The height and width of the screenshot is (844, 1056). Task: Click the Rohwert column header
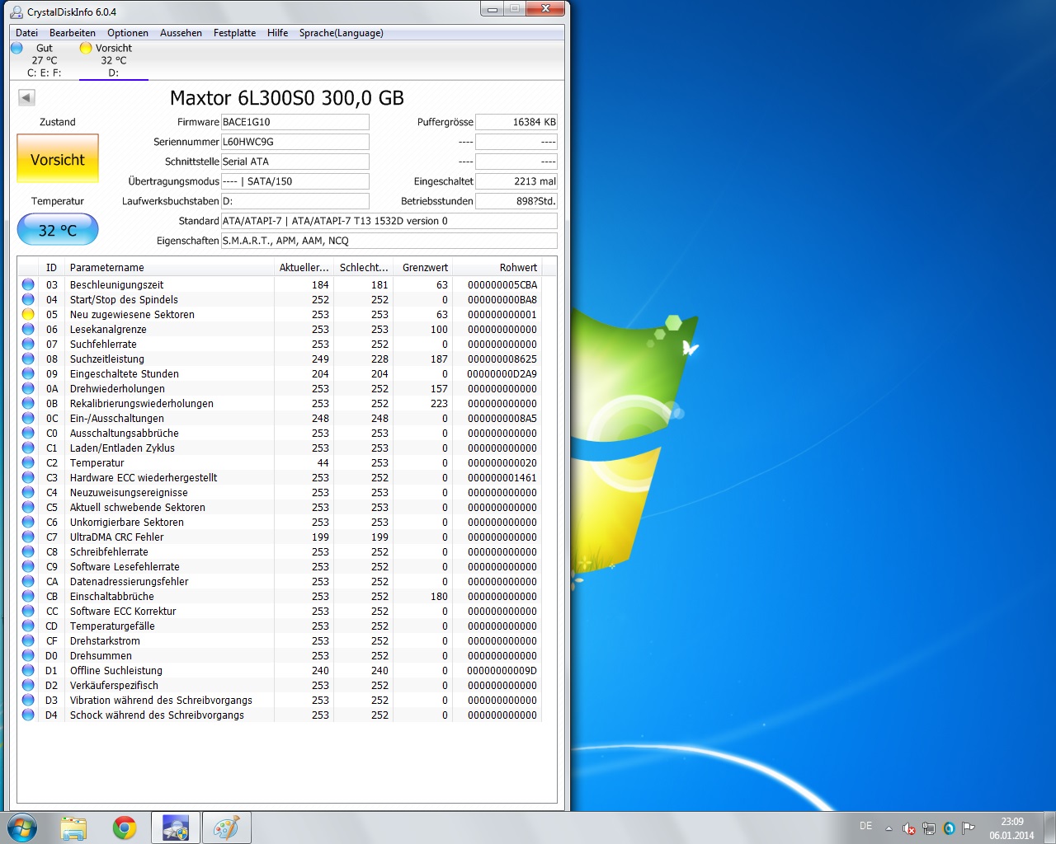click(x=497, y=268)
